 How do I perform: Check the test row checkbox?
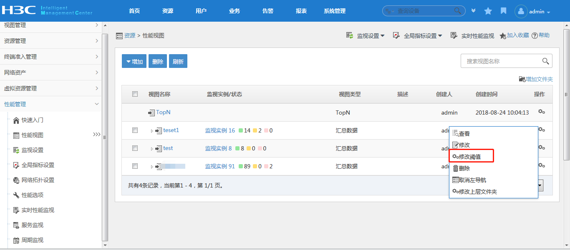point(135,148)
